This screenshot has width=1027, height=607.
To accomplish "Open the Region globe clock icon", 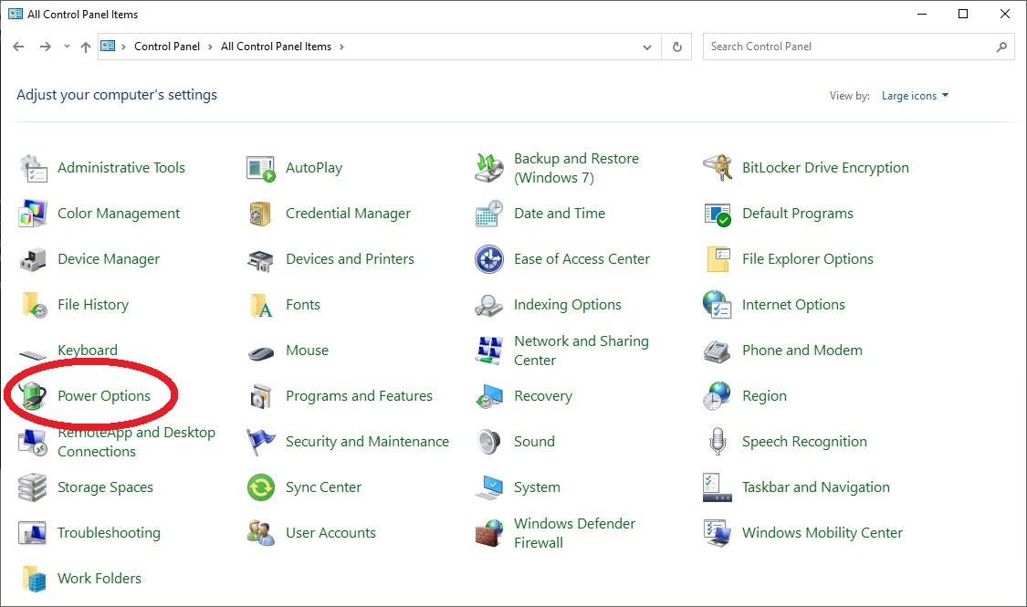I will click(x=718, y=397).
